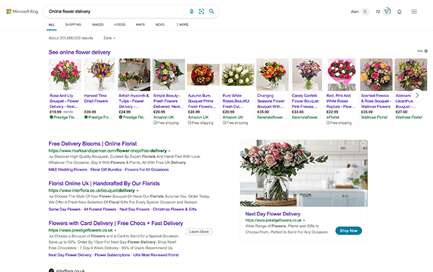Open the Alan profile avatar icon
This screenshot has height=272, width=433.
pyautogui.click(x=365, y=11)
